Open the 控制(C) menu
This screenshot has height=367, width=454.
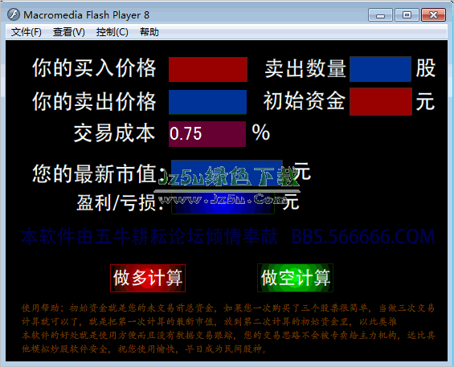(112, 32)
